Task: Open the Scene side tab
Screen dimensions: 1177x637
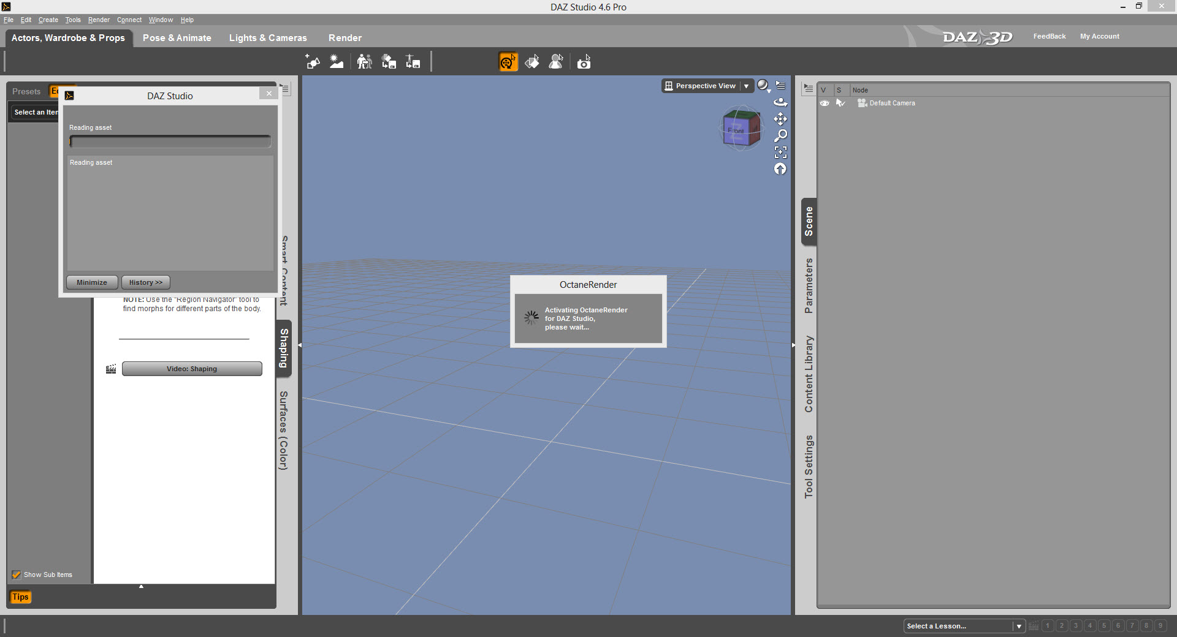Action: click(809, 222)
